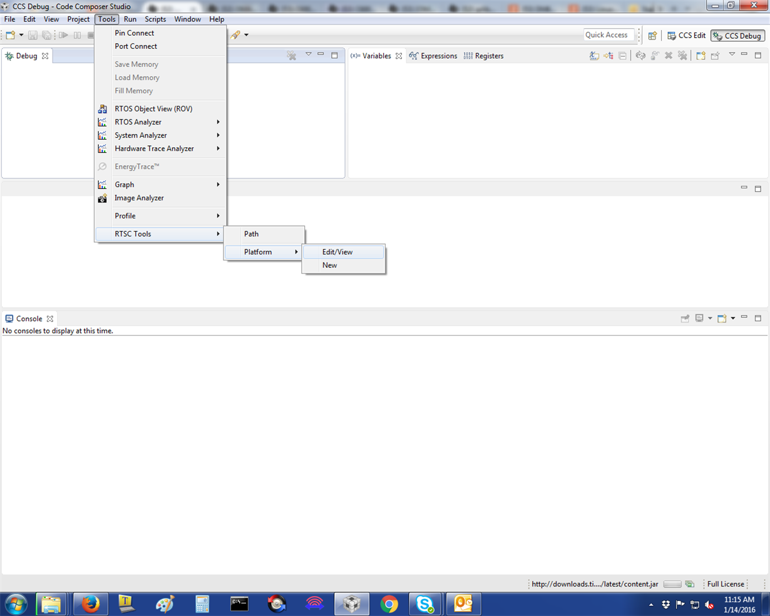Screen dimensions: 770x616
Task: Click the pen-shaped tool icon in main toolbar
Action: click(x=235, y=35)
